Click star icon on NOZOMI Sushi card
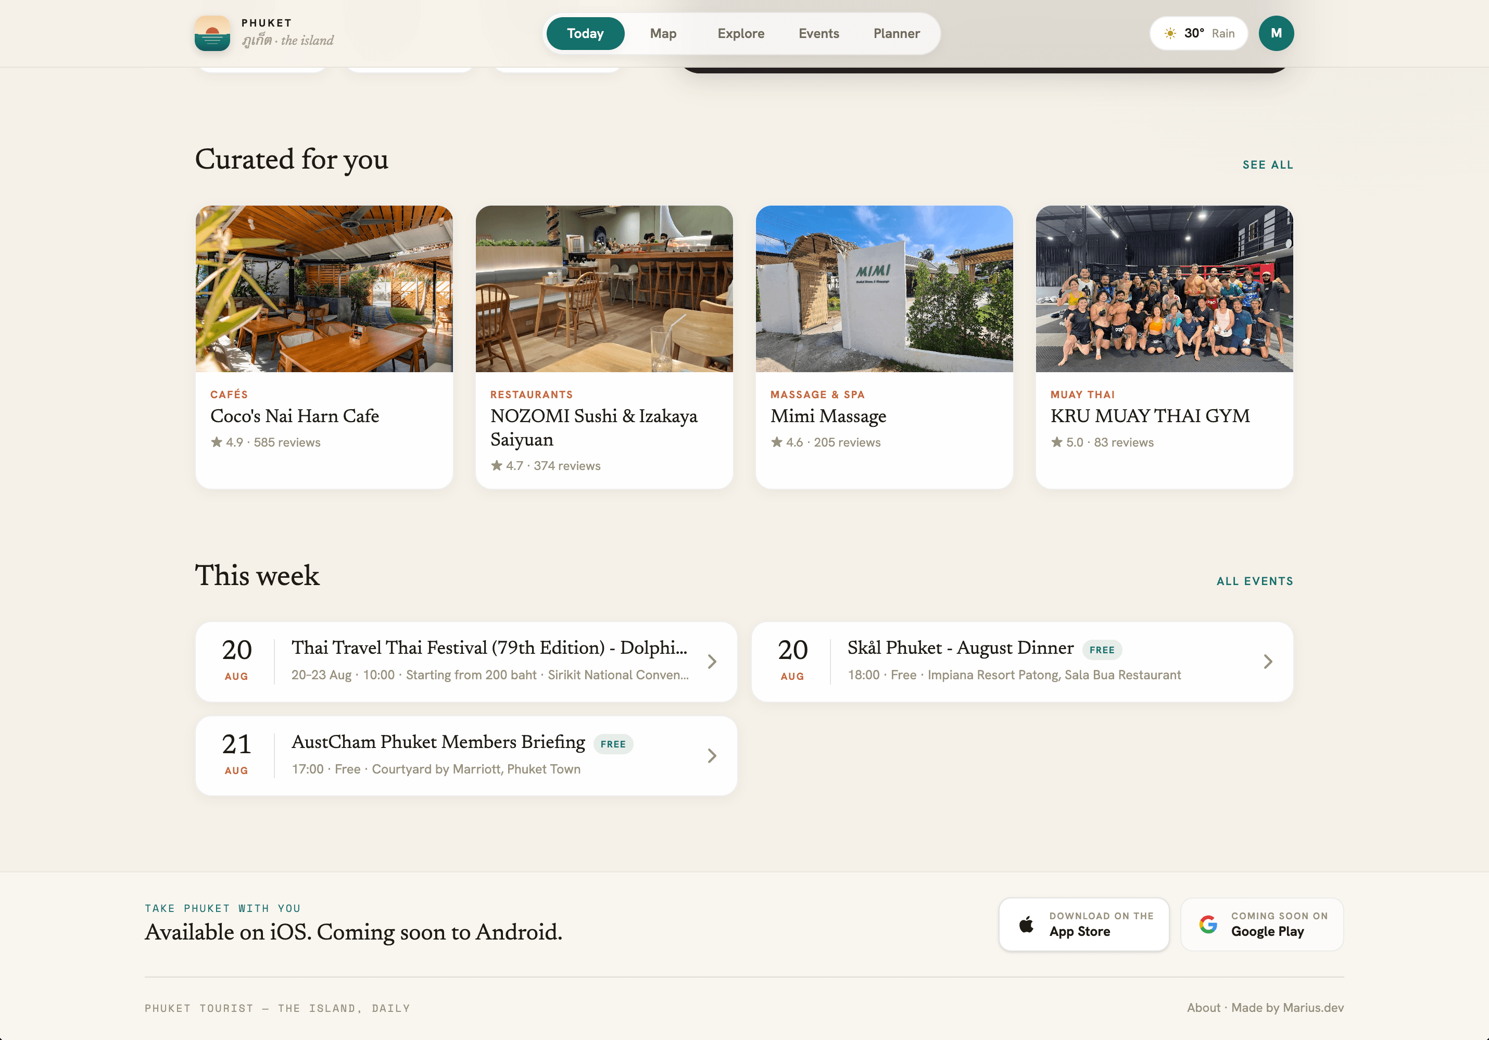Image resolution: width=1489 pixels, height=1040 pixels. point(497,465)
